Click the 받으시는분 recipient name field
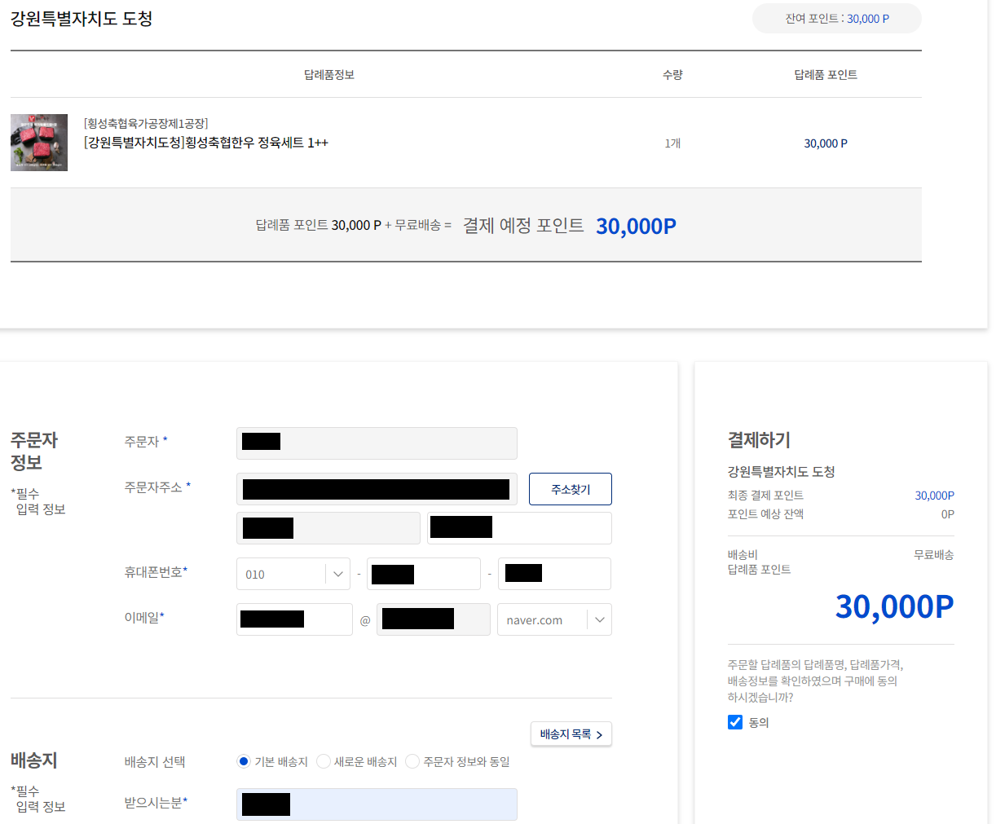The height and width of the screenshot is (824, 996). click(x=377, y=804)
